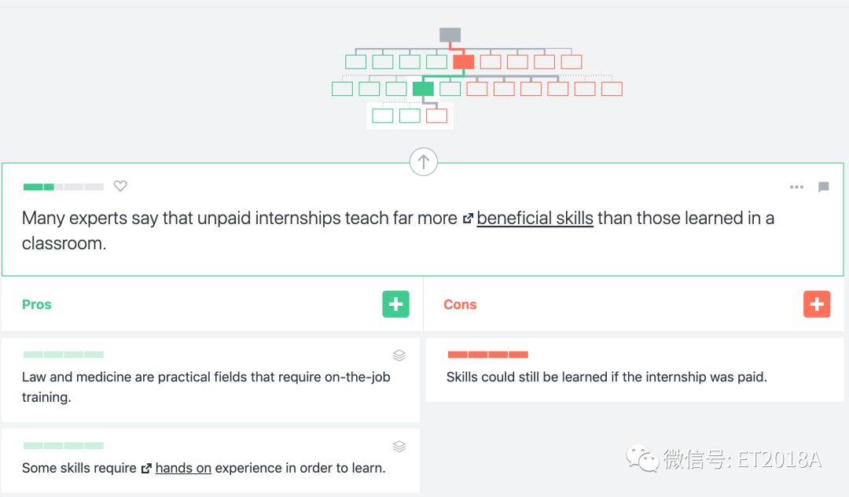This screenshot has width=849, height=497.
Task: Click the heart icon on main claim
Action: (120, 186)
